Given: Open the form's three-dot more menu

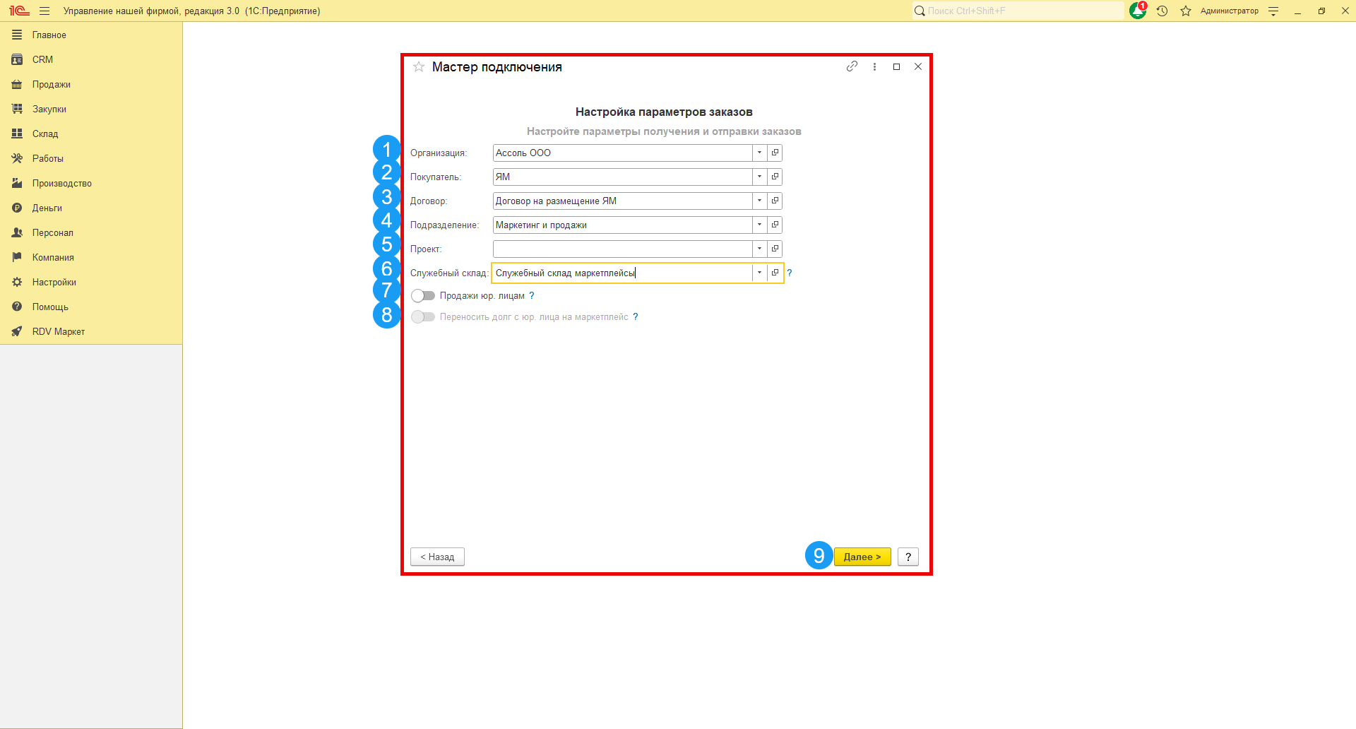Looking at the screenshot, I should coord(874,66).
